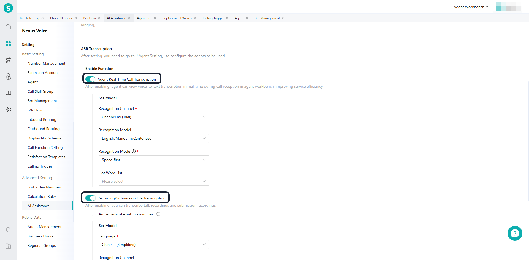
Task: Close the Calling Trigger tab
Action: pos(227,18)
